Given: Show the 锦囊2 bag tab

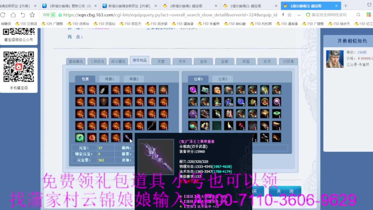Looking at the screenshot, I should click(x=134, y=79).
